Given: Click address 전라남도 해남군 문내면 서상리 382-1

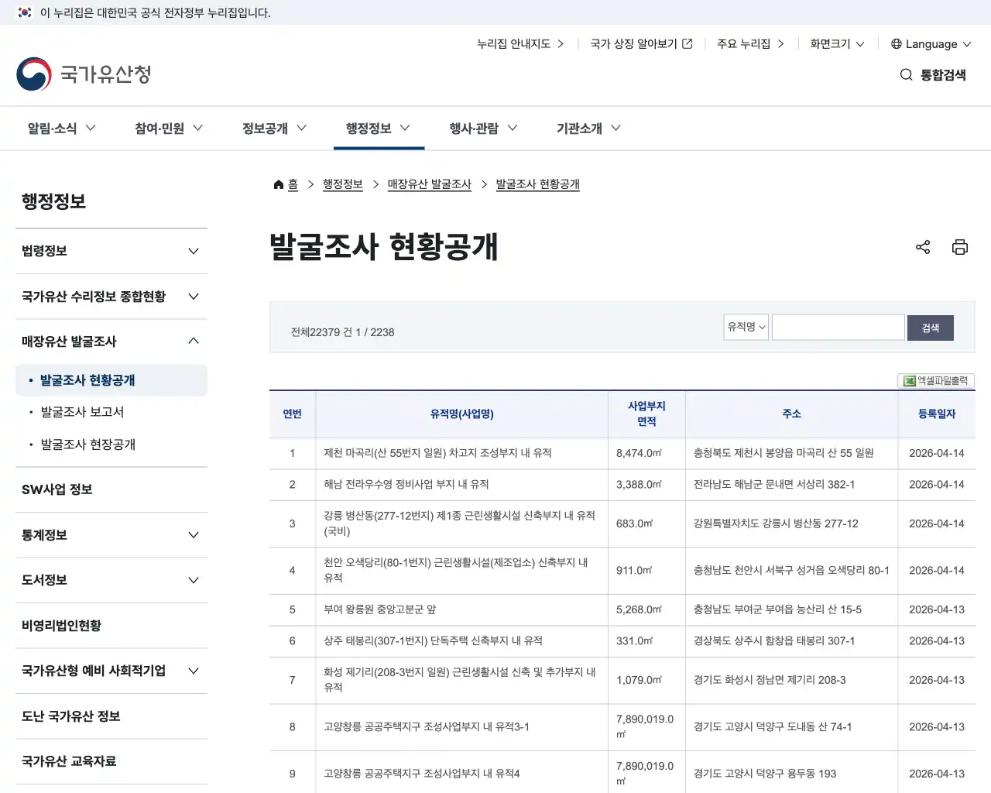Looking at the screenshot, I should (774, 484).
